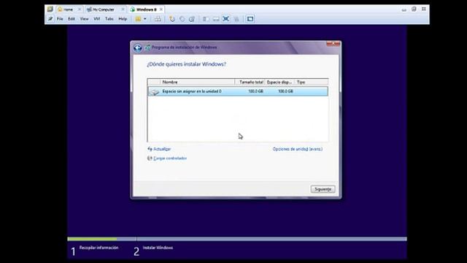Select the Espacio sin asignar unidad 0 row

coord(238,91)
